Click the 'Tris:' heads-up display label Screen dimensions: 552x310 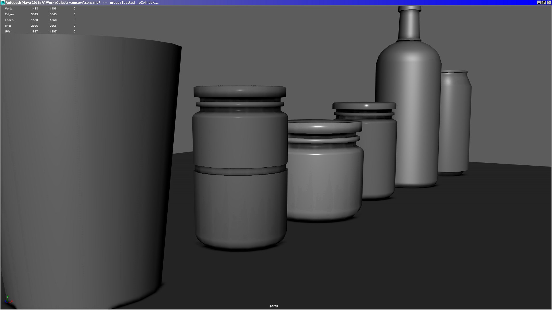pyautogui.click(x=8, y=26)
